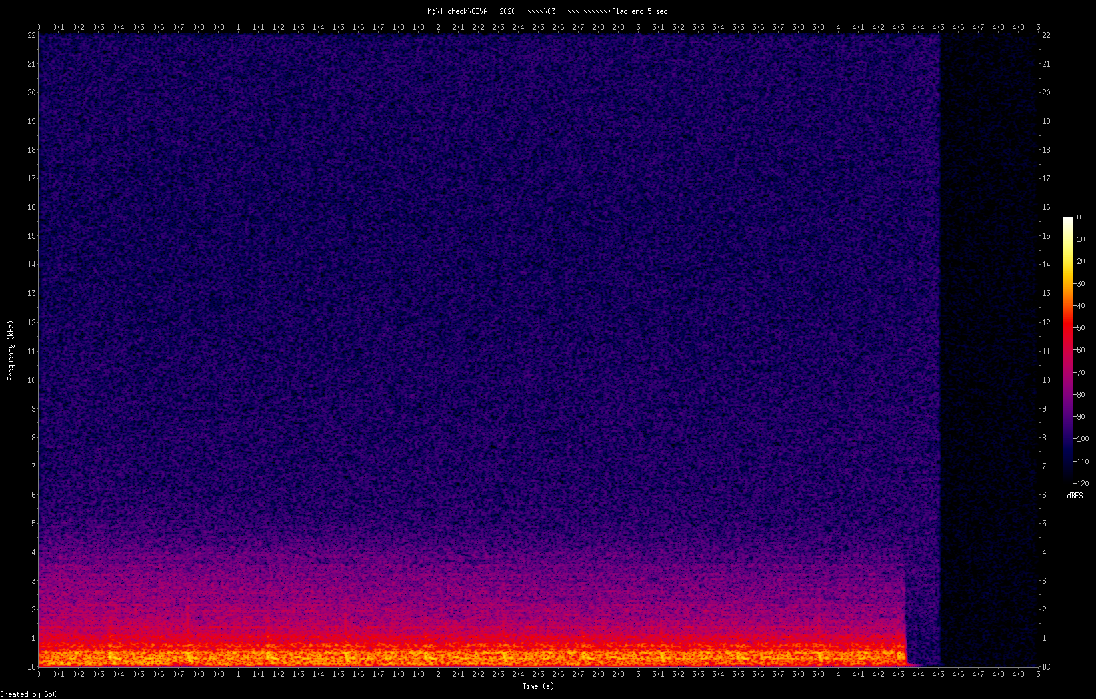Click the "4.5" tick on the top time axis

coord(938,27)
